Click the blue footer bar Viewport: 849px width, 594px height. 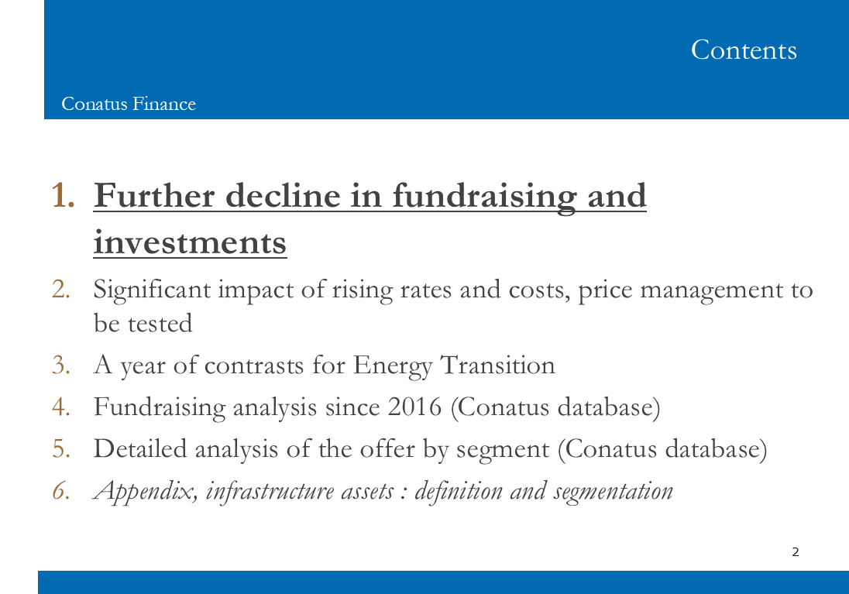coord(443,582)
